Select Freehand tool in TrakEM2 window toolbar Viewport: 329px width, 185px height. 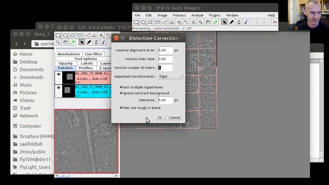[x=80, y=35]
